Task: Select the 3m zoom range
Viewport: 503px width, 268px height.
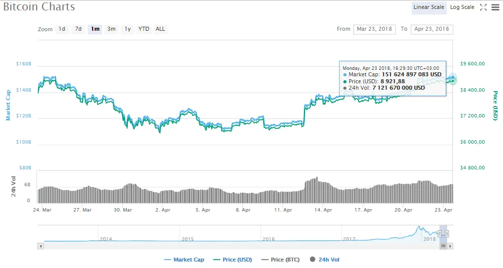Action: pyautogui.click(x=112, y=29)
